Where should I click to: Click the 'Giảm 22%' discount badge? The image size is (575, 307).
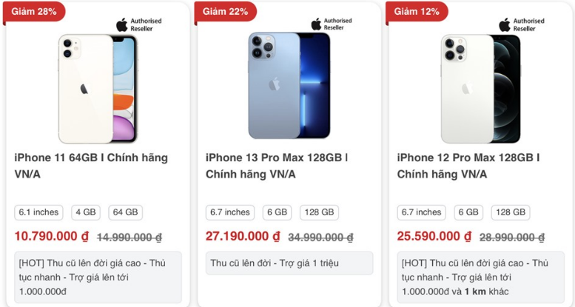point(225,11)
